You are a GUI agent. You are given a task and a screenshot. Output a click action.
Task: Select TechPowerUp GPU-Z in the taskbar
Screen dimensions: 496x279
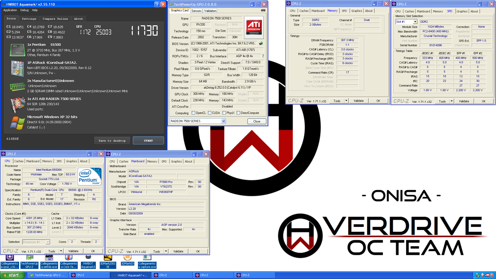pyautogui.click(x=48, y=275)
